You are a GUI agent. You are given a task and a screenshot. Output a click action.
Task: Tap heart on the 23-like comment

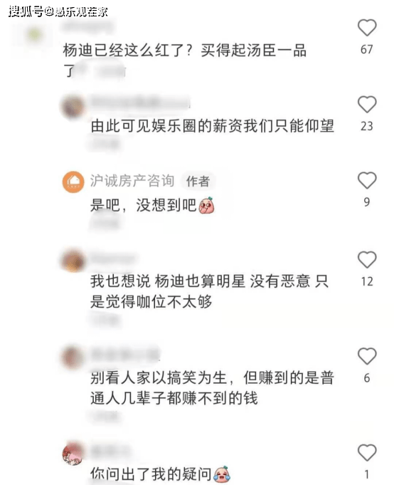pyautogui.click(x=367, y=104)
